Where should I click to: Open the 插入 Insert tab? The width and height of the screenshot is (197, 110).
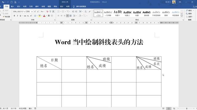pyautogui.click(x=13, y=6)
